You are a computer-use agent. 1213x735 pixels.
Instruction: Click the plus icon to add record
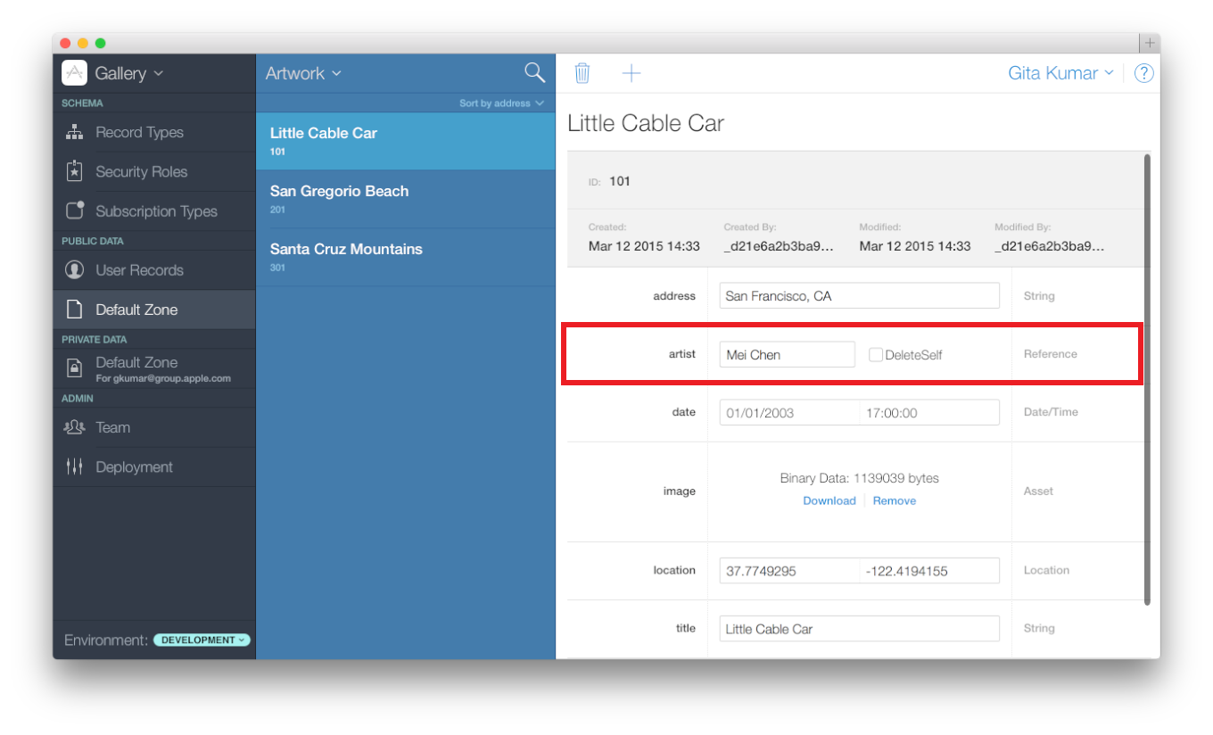tap(631, 73)
